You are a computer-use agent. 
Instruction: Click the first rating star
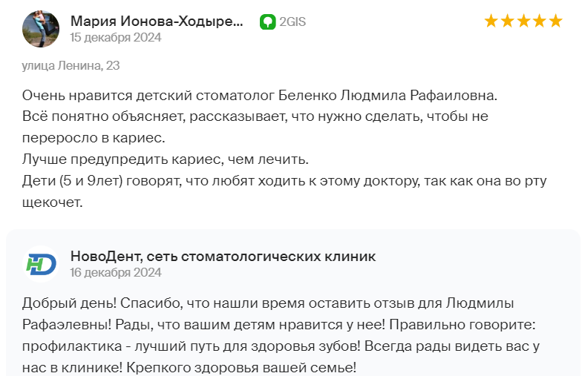491,21
